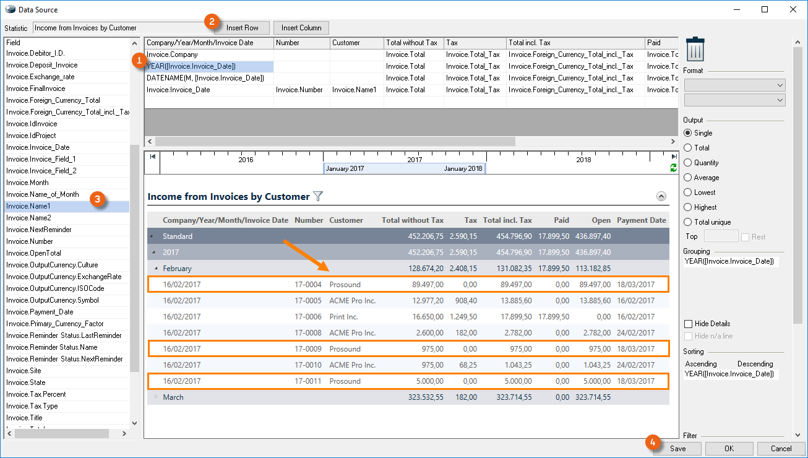Image resolution: width=808 pixels, height=458 pixels.
Task: Click the Statistic name input field
Action: coord(118,28)
